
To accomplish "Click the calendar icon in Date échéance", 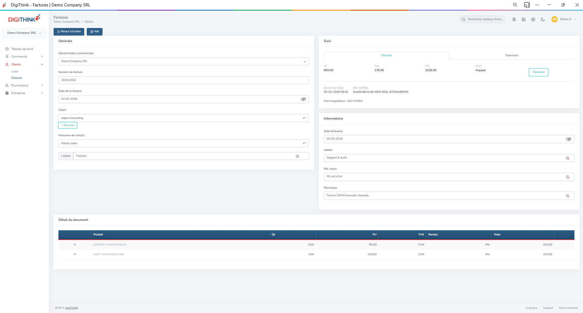I will (568, 139).
